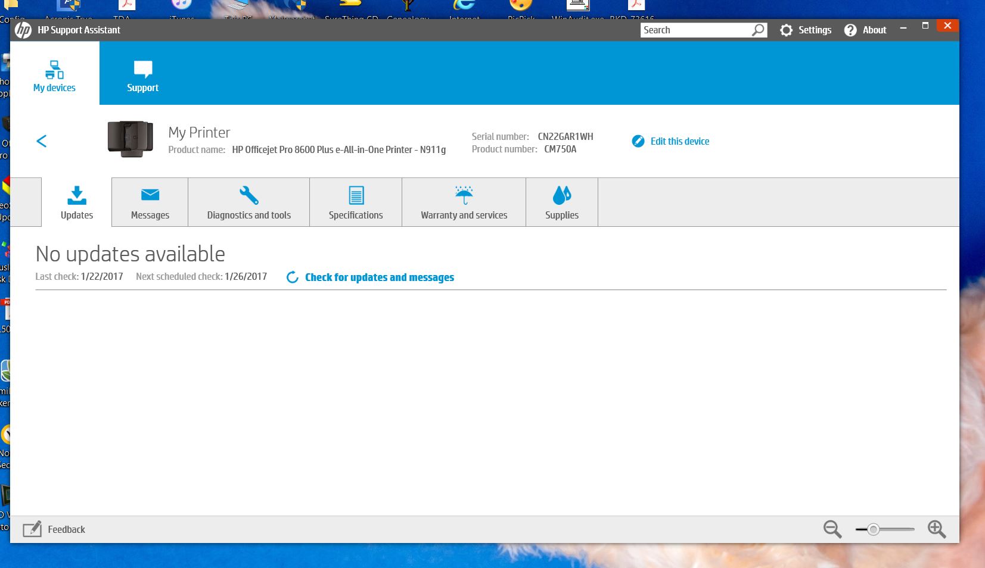Click inside the Search text field
The width and height of the screenshot is (985, 568).
click(695, 30)
